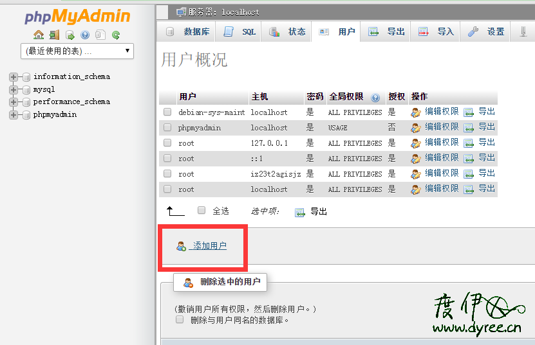Expand the phpmyadmin database node
The width and height of the screenshot is (535, 345).
[x=14, y=115]
